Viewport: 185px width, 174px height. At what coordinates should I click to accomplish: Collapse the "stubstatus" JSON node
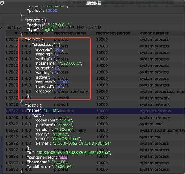(29, 45)
